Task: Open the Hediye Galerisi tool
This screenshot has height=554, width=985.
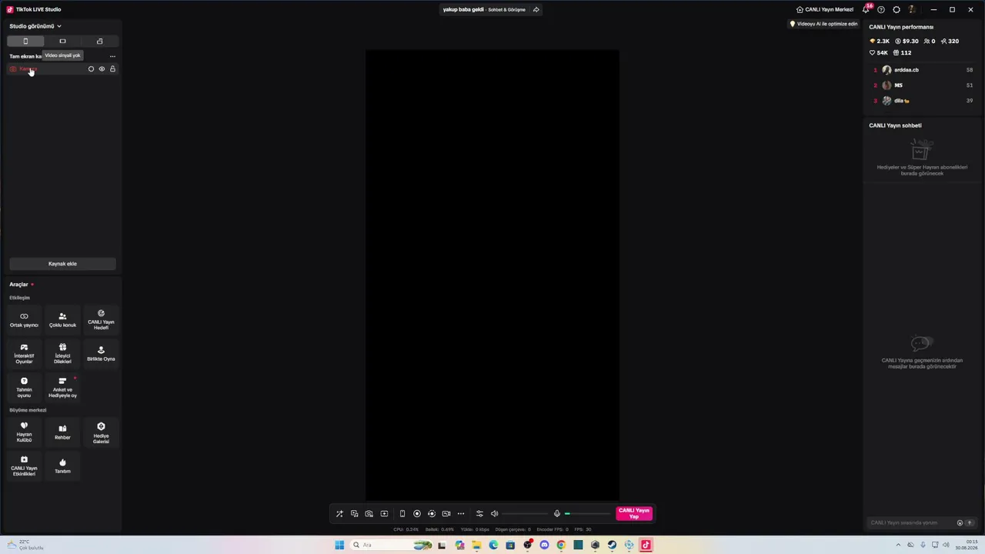Action: point(101,432)
